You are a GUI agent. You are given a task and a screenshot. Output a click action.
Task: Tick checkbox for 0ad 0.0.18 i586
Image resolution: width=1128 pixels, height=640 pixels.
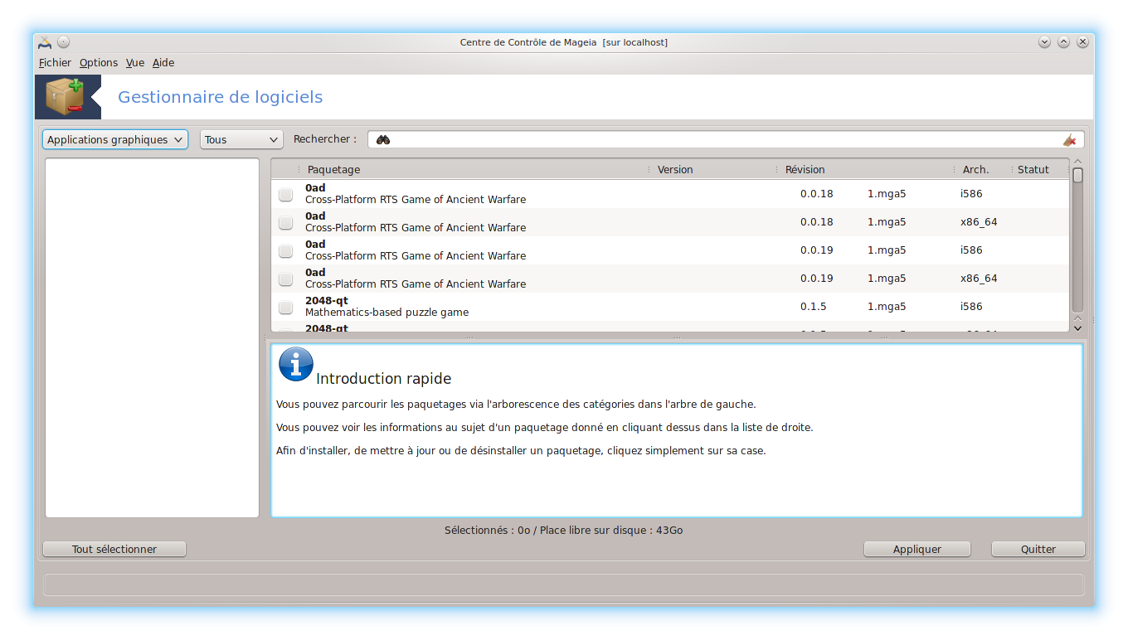(285, 194)
